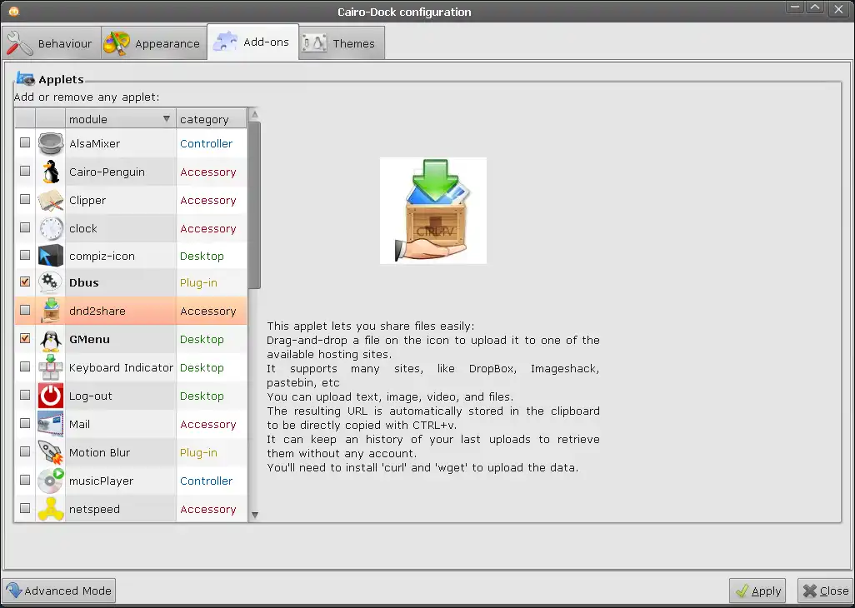Click the red Log-out power icon

point(51,396)
